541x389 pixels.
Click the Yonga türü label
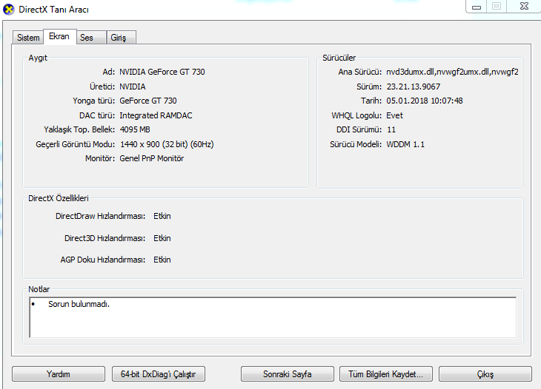[93, 101]
